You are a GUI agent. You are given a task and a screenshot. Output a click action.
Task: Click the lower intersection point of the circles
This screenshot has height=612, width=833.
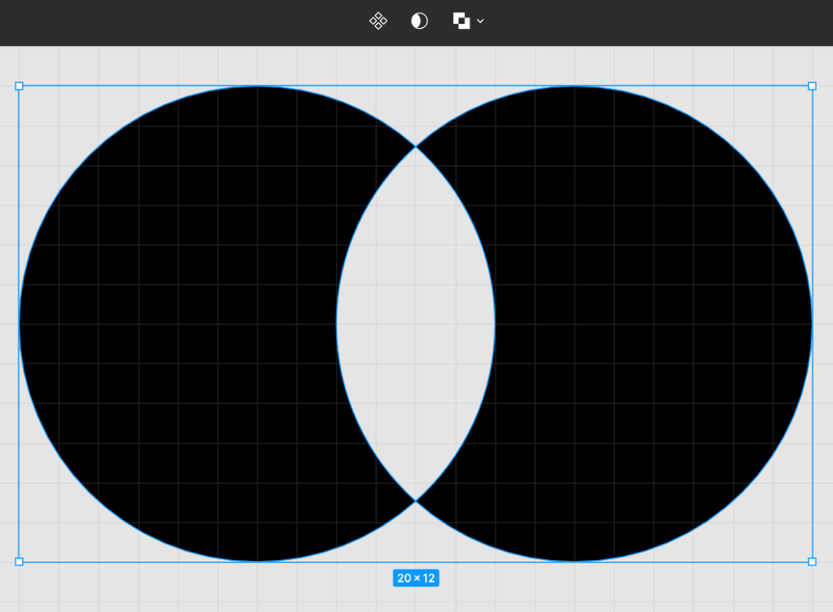pos(416,500)
